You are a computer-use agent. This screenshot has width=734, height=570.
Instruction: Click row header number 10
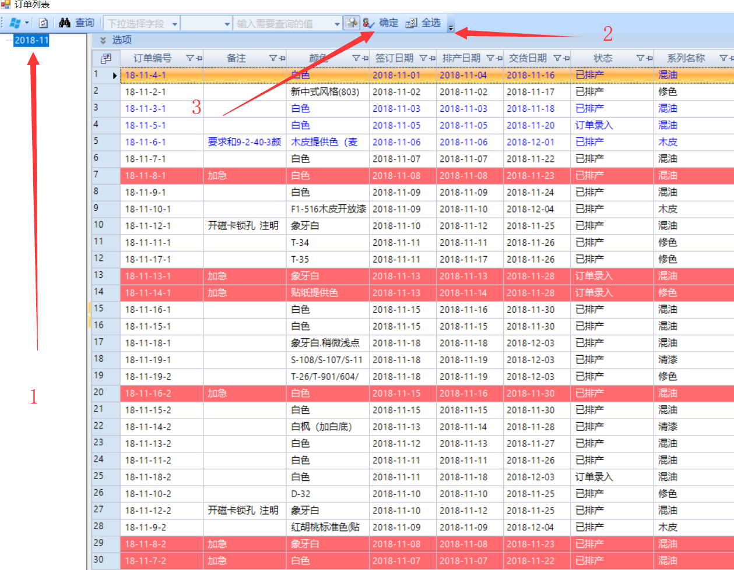99,225
